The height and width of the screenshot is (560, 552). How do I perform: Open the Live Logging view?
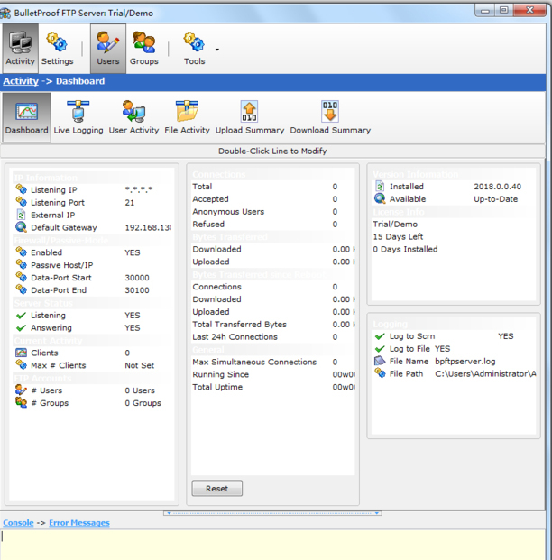78,117
